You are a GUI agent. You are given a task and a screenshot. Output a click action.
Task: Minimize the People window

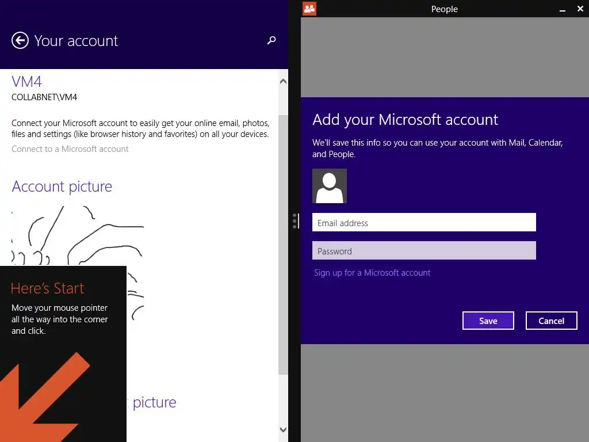[563, 9]
